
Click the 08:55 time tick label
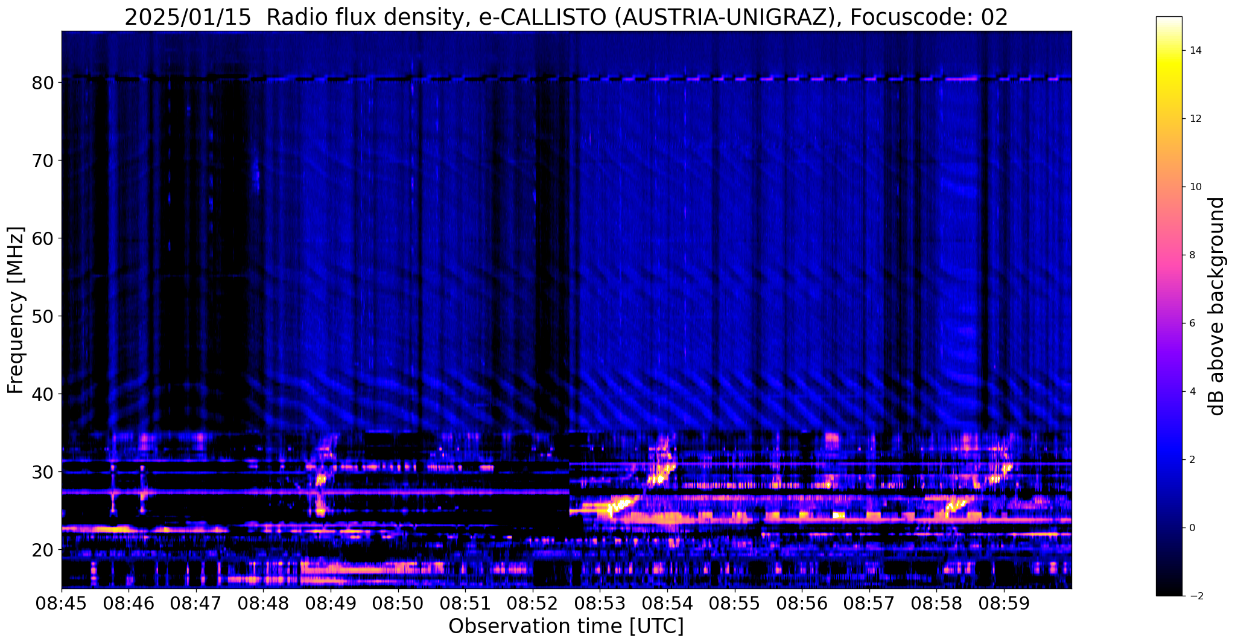tap(735, 603)
